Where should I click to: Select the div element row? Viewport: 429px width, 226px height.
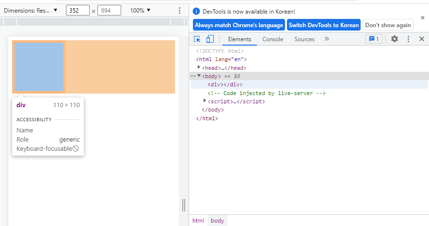click(309, 84)
